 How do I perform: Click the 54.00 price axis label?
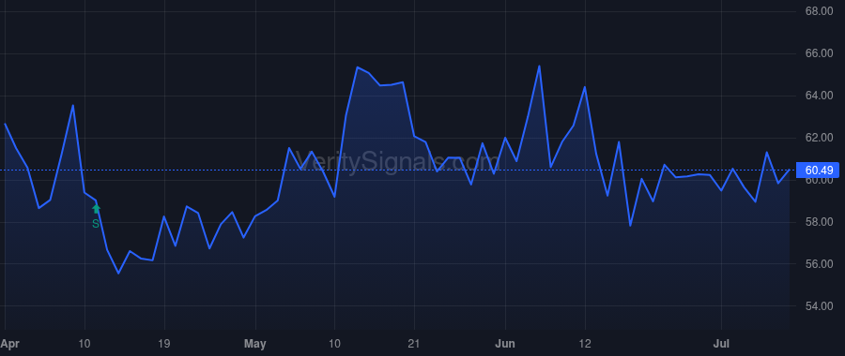(819, 306)
